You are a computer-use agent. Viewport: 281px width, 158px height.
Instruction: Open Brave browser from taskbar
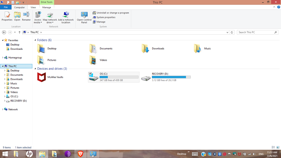tap(80, 154)
